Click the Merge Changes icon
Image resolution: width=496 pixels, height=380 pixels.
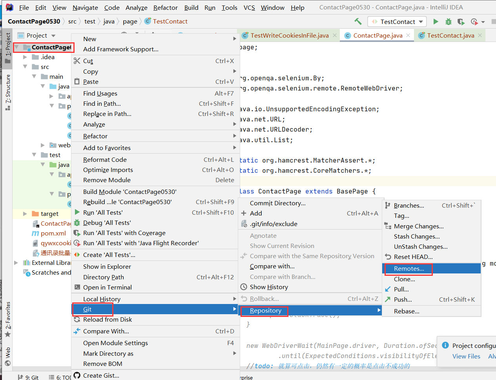[388, 226]
